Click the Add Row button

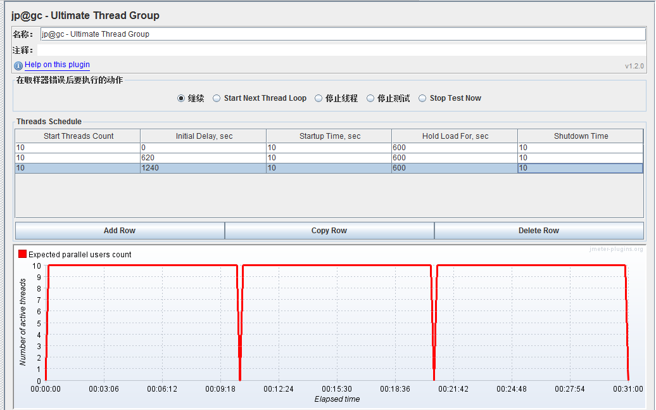[x=120, y=231]
